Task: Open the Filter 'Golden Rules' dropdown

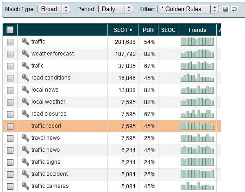Action: [x=188, y=9]
